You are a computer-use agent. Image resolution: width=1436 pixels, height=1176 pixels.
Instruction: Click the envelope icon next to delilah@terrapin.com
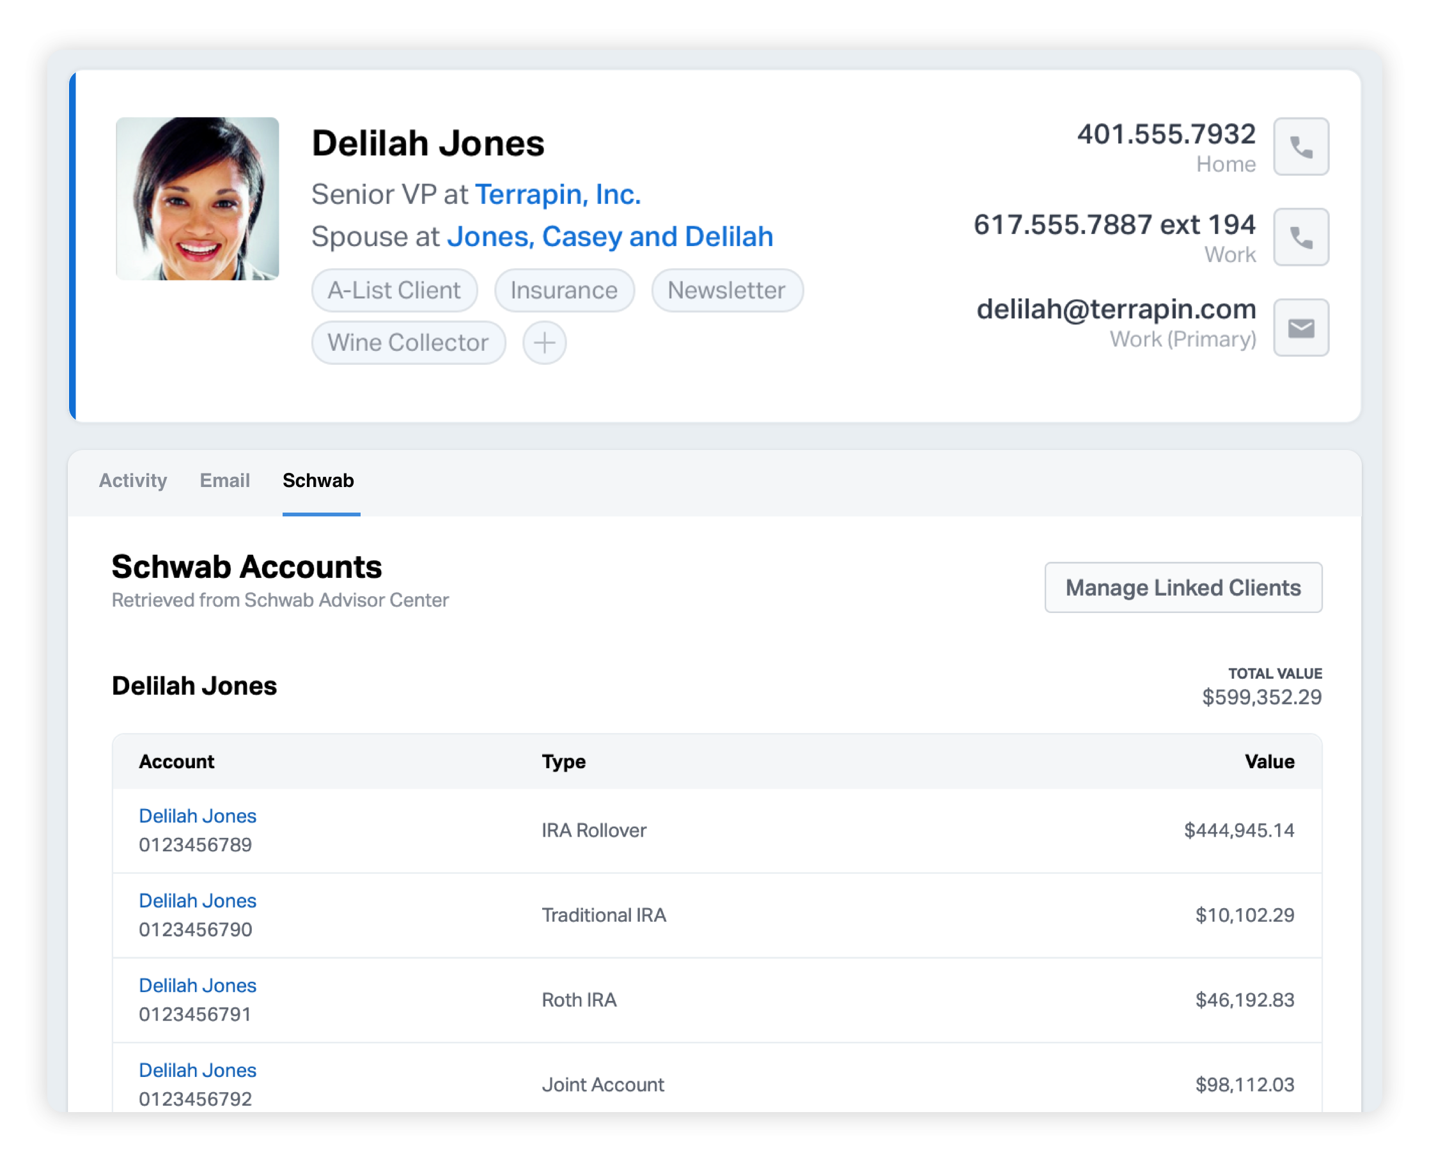(1300, 328)
